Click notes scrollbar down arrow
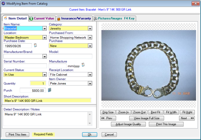Screen dimensions: 201x140 click(90, 123)
